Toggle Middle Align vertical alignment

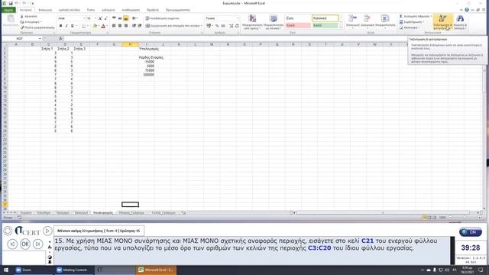(x=120, y=18)
